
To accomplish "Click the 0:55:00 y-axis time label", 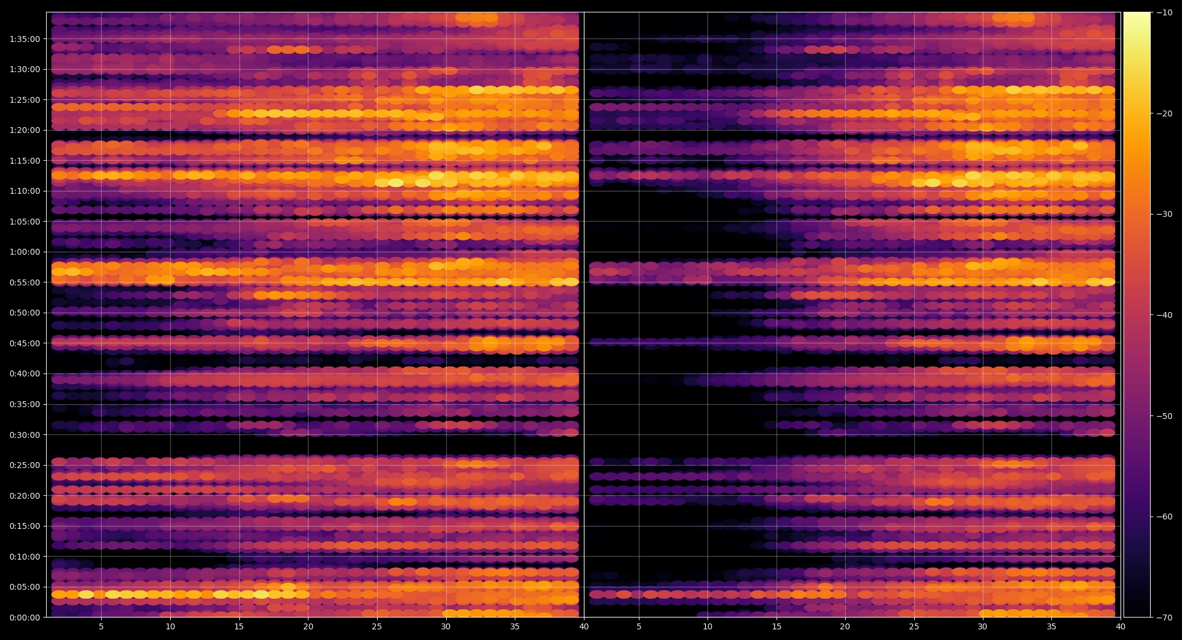I will [x=25, y=282].
